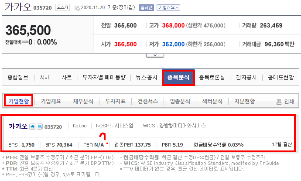Click the WICS : 양방향미디어와서비스 text

pos(174,126)
